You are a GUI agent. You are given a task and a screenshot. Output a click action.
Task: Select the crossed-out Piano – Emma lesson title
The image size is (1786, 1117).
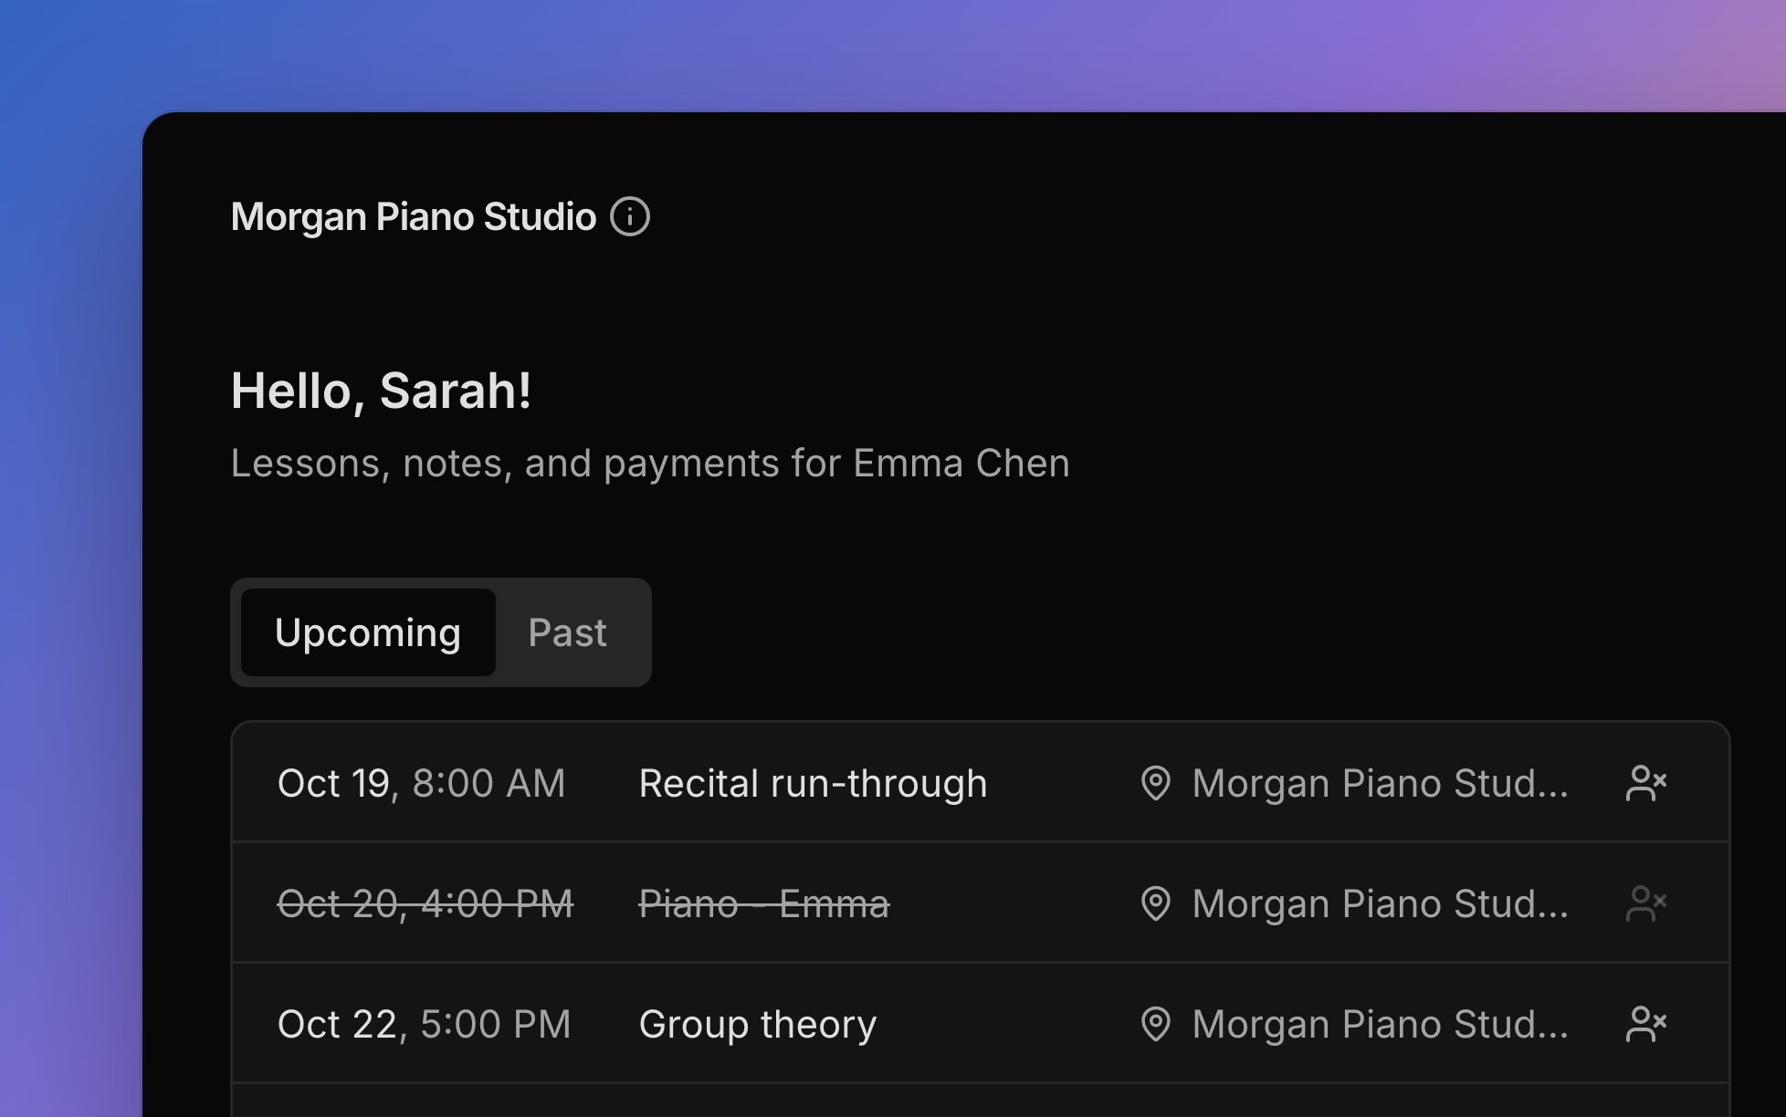[x=764, y=903]
